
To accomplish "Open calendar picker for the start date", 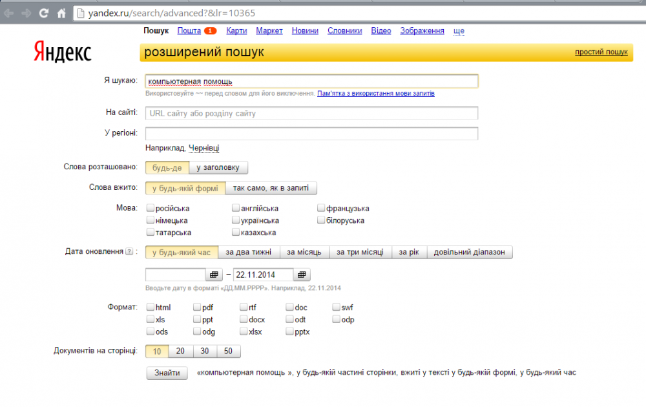I will click(214, 274).
